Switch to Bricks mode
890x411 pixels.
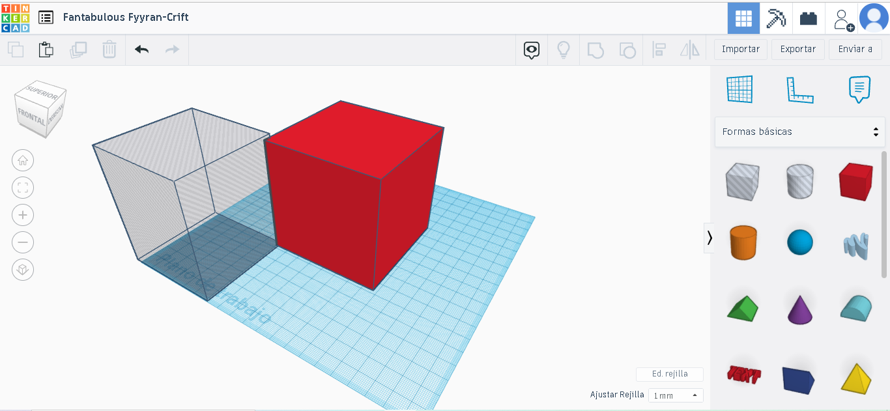(x=809, y=18)
